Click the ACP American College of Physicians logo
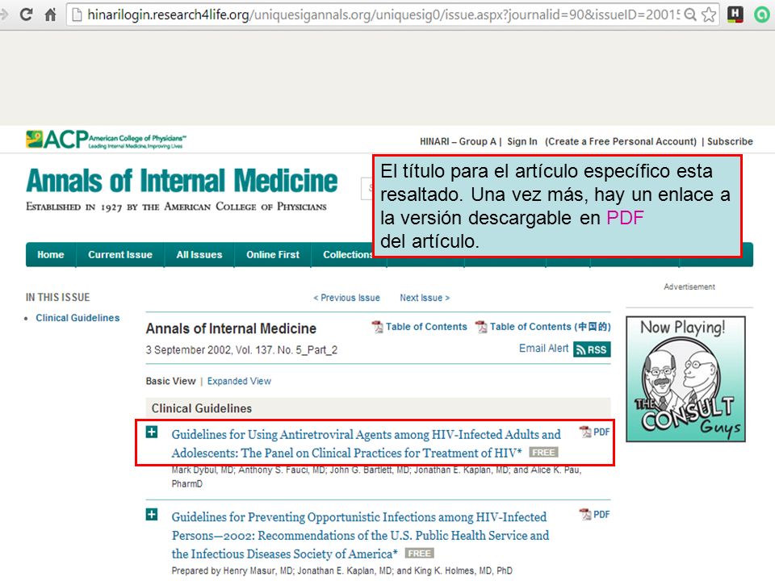 (x=107, y=140)
